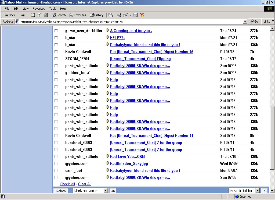
Task: Open the Search pane
Action: click(59, 15)
